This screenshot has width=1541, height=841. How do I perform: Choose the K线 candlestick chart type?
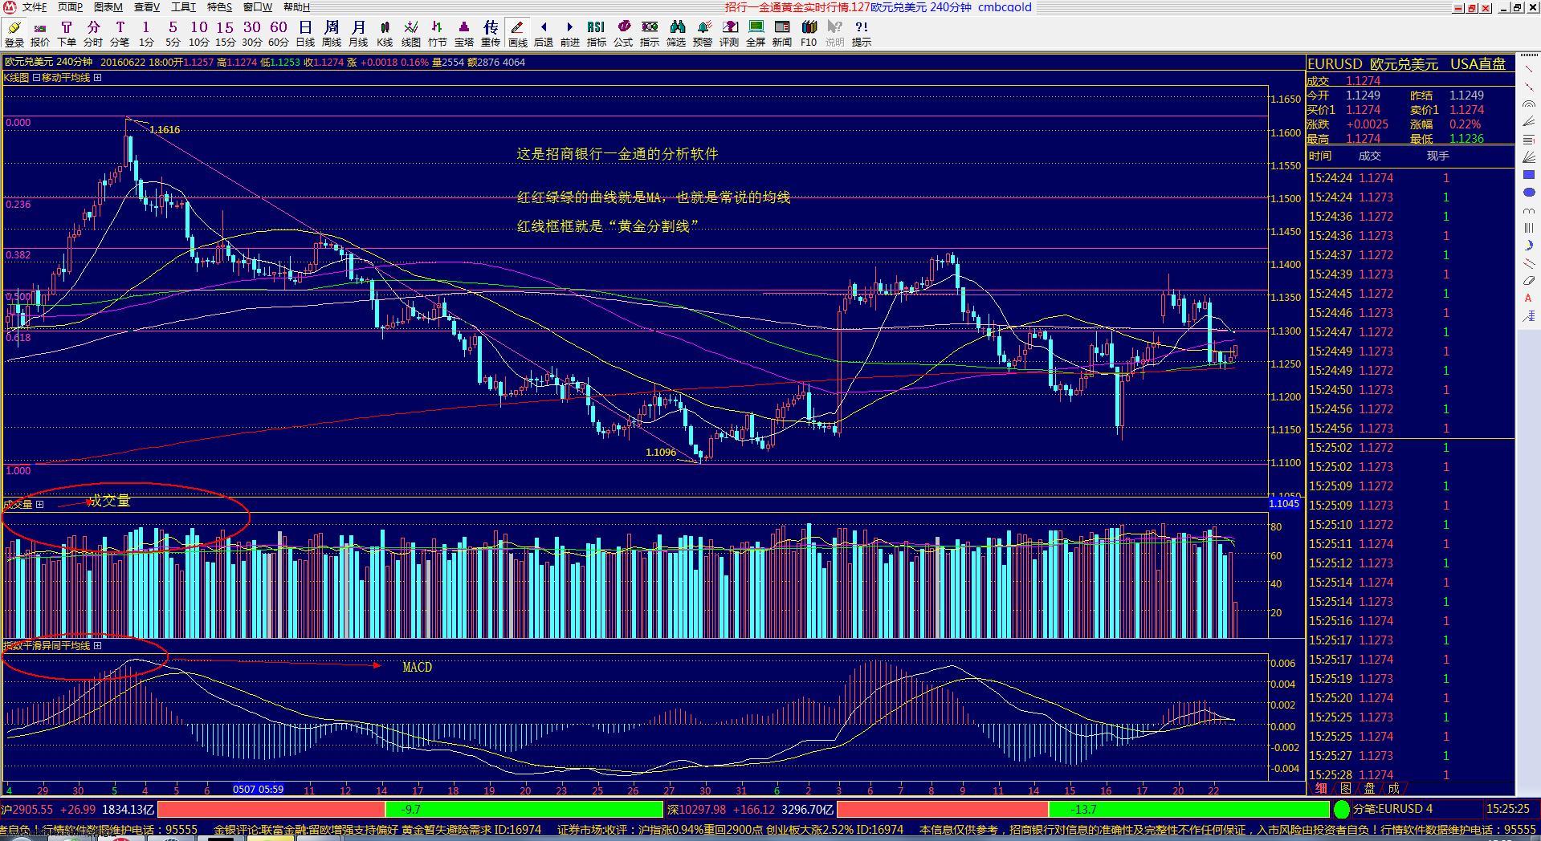(x=385, y=34)
